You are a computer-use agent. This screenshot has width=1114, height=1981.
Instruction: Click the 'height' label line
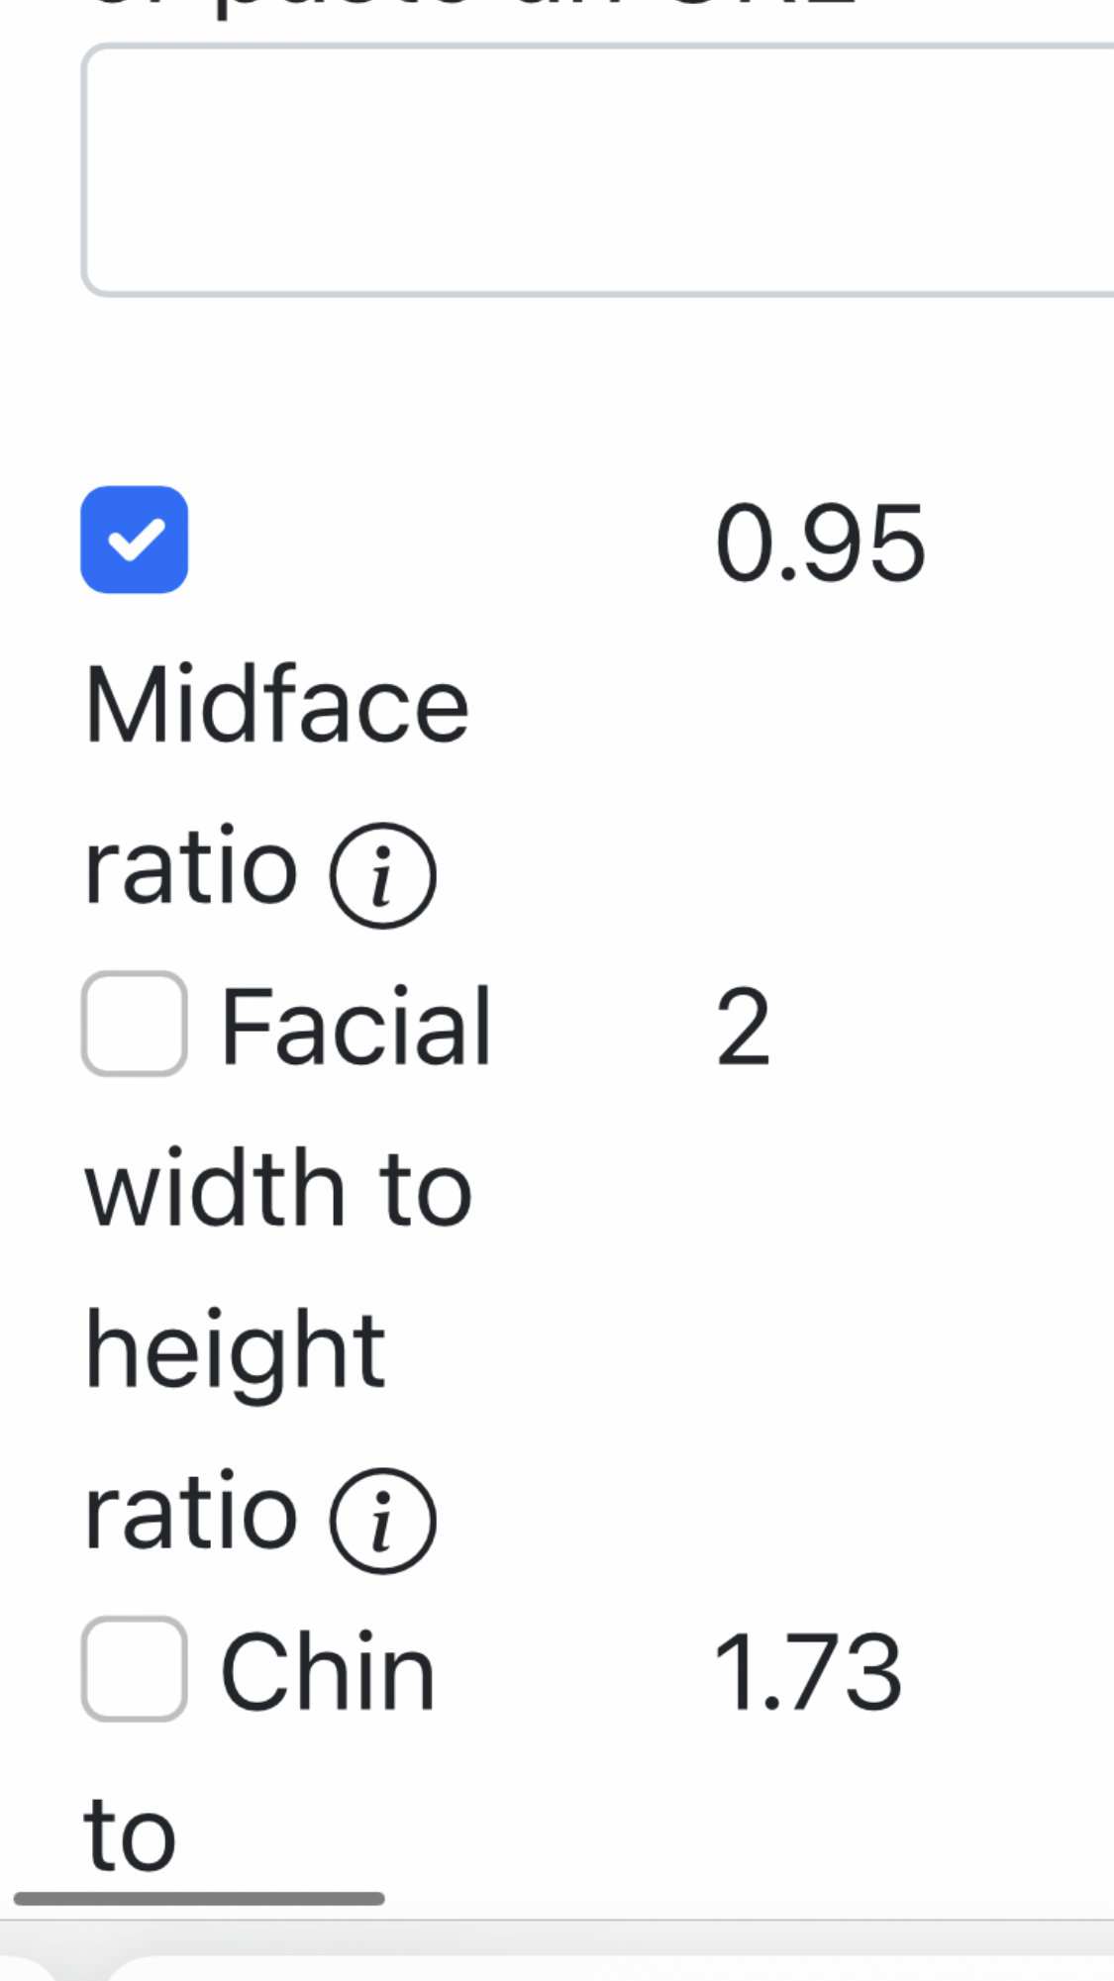click(x=235, y=1352)
